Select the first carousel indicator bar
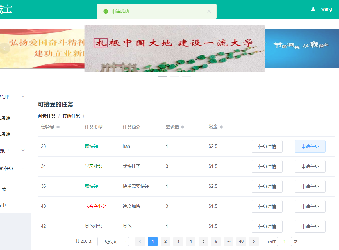 tap(162, 76)
